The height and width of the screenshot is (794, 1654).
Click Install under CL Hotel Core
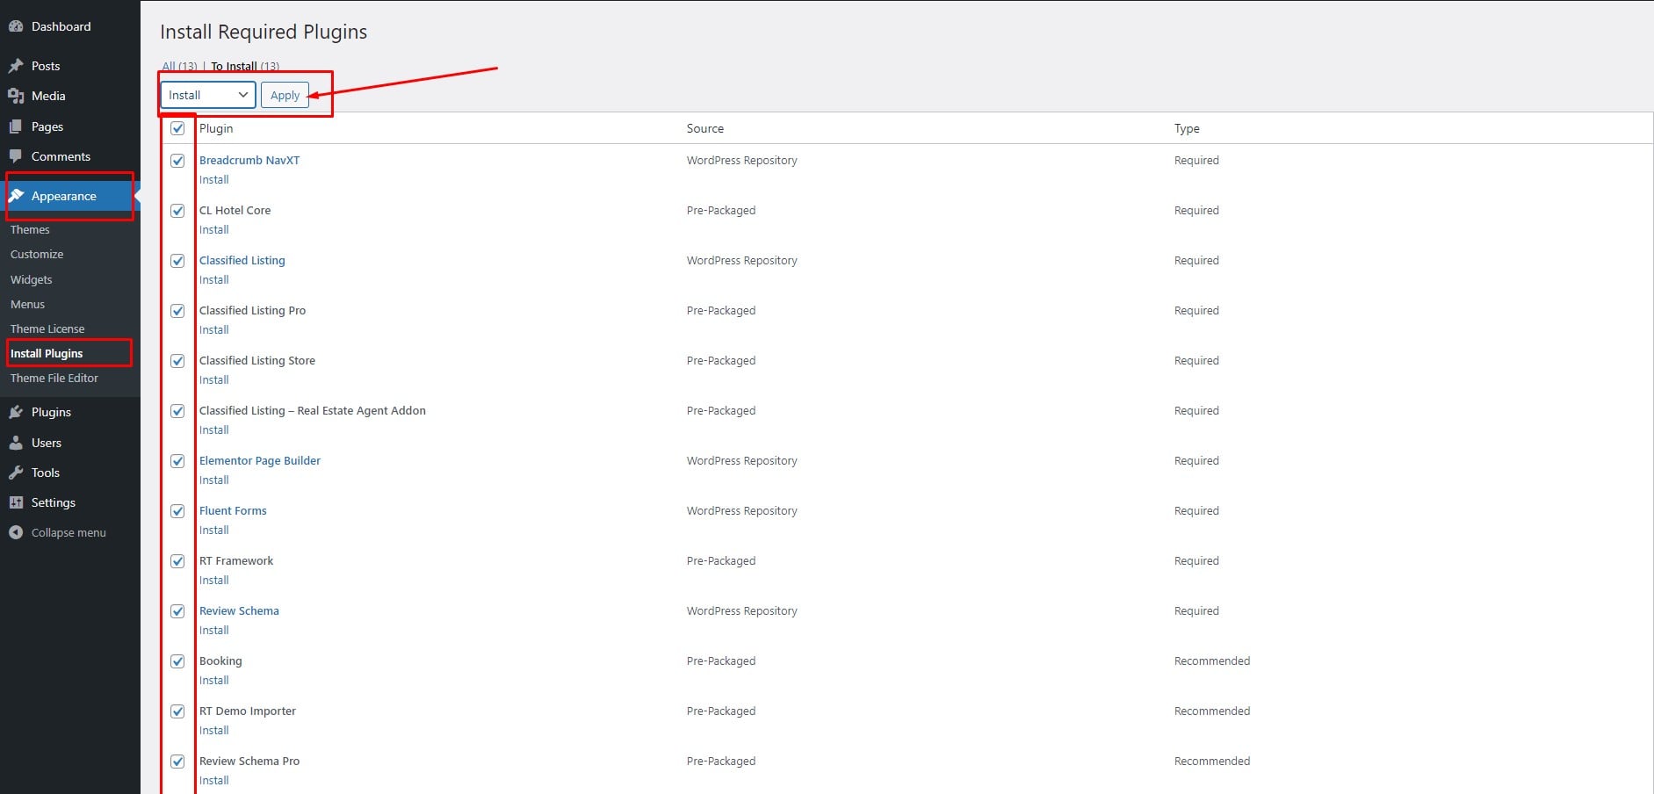pos(214,229)
